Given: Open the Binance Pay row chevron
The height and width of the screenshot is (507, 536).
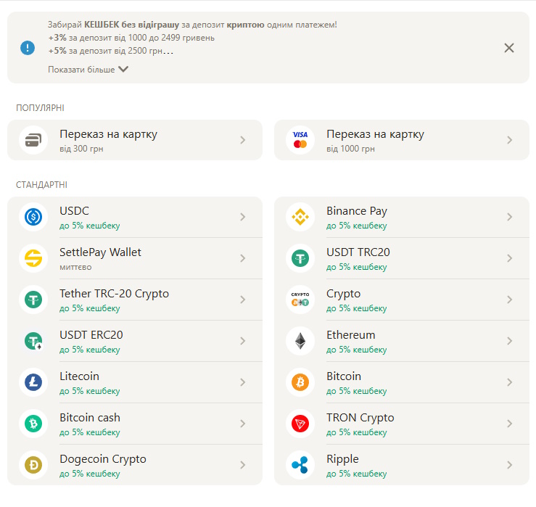Looking at the screenshot, I should point(510,217).
